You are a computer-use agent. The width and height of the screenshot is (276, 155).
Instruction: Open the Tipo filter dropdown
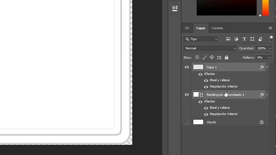pos(201,39)
